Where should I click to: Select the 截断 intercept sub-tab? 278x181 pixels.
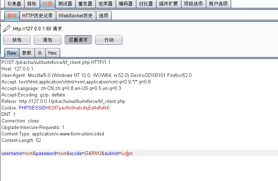click(x=12, y=16)
